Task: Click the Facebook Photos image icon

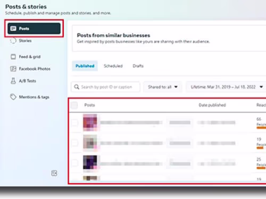Action: pos(13,68)
